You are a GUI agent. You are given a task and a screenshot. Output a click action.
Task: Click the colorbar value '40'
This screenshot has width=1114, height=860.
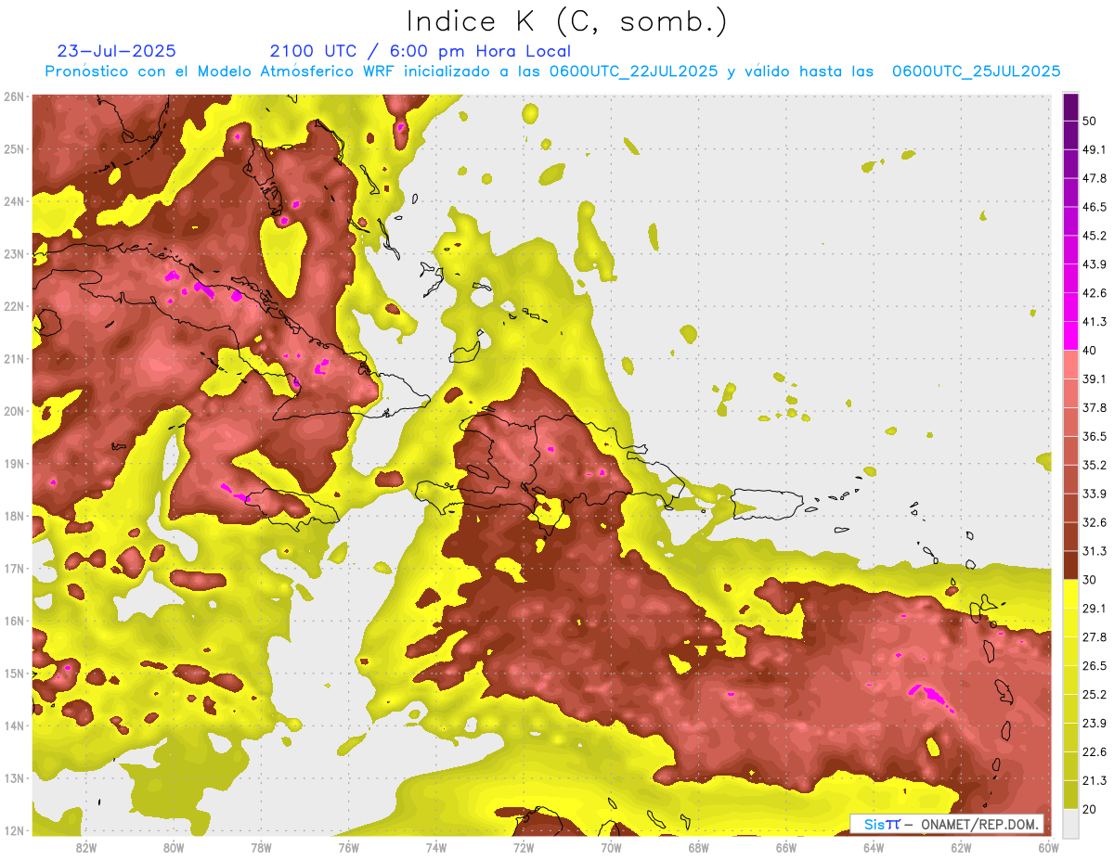(x=1089, y=350)
